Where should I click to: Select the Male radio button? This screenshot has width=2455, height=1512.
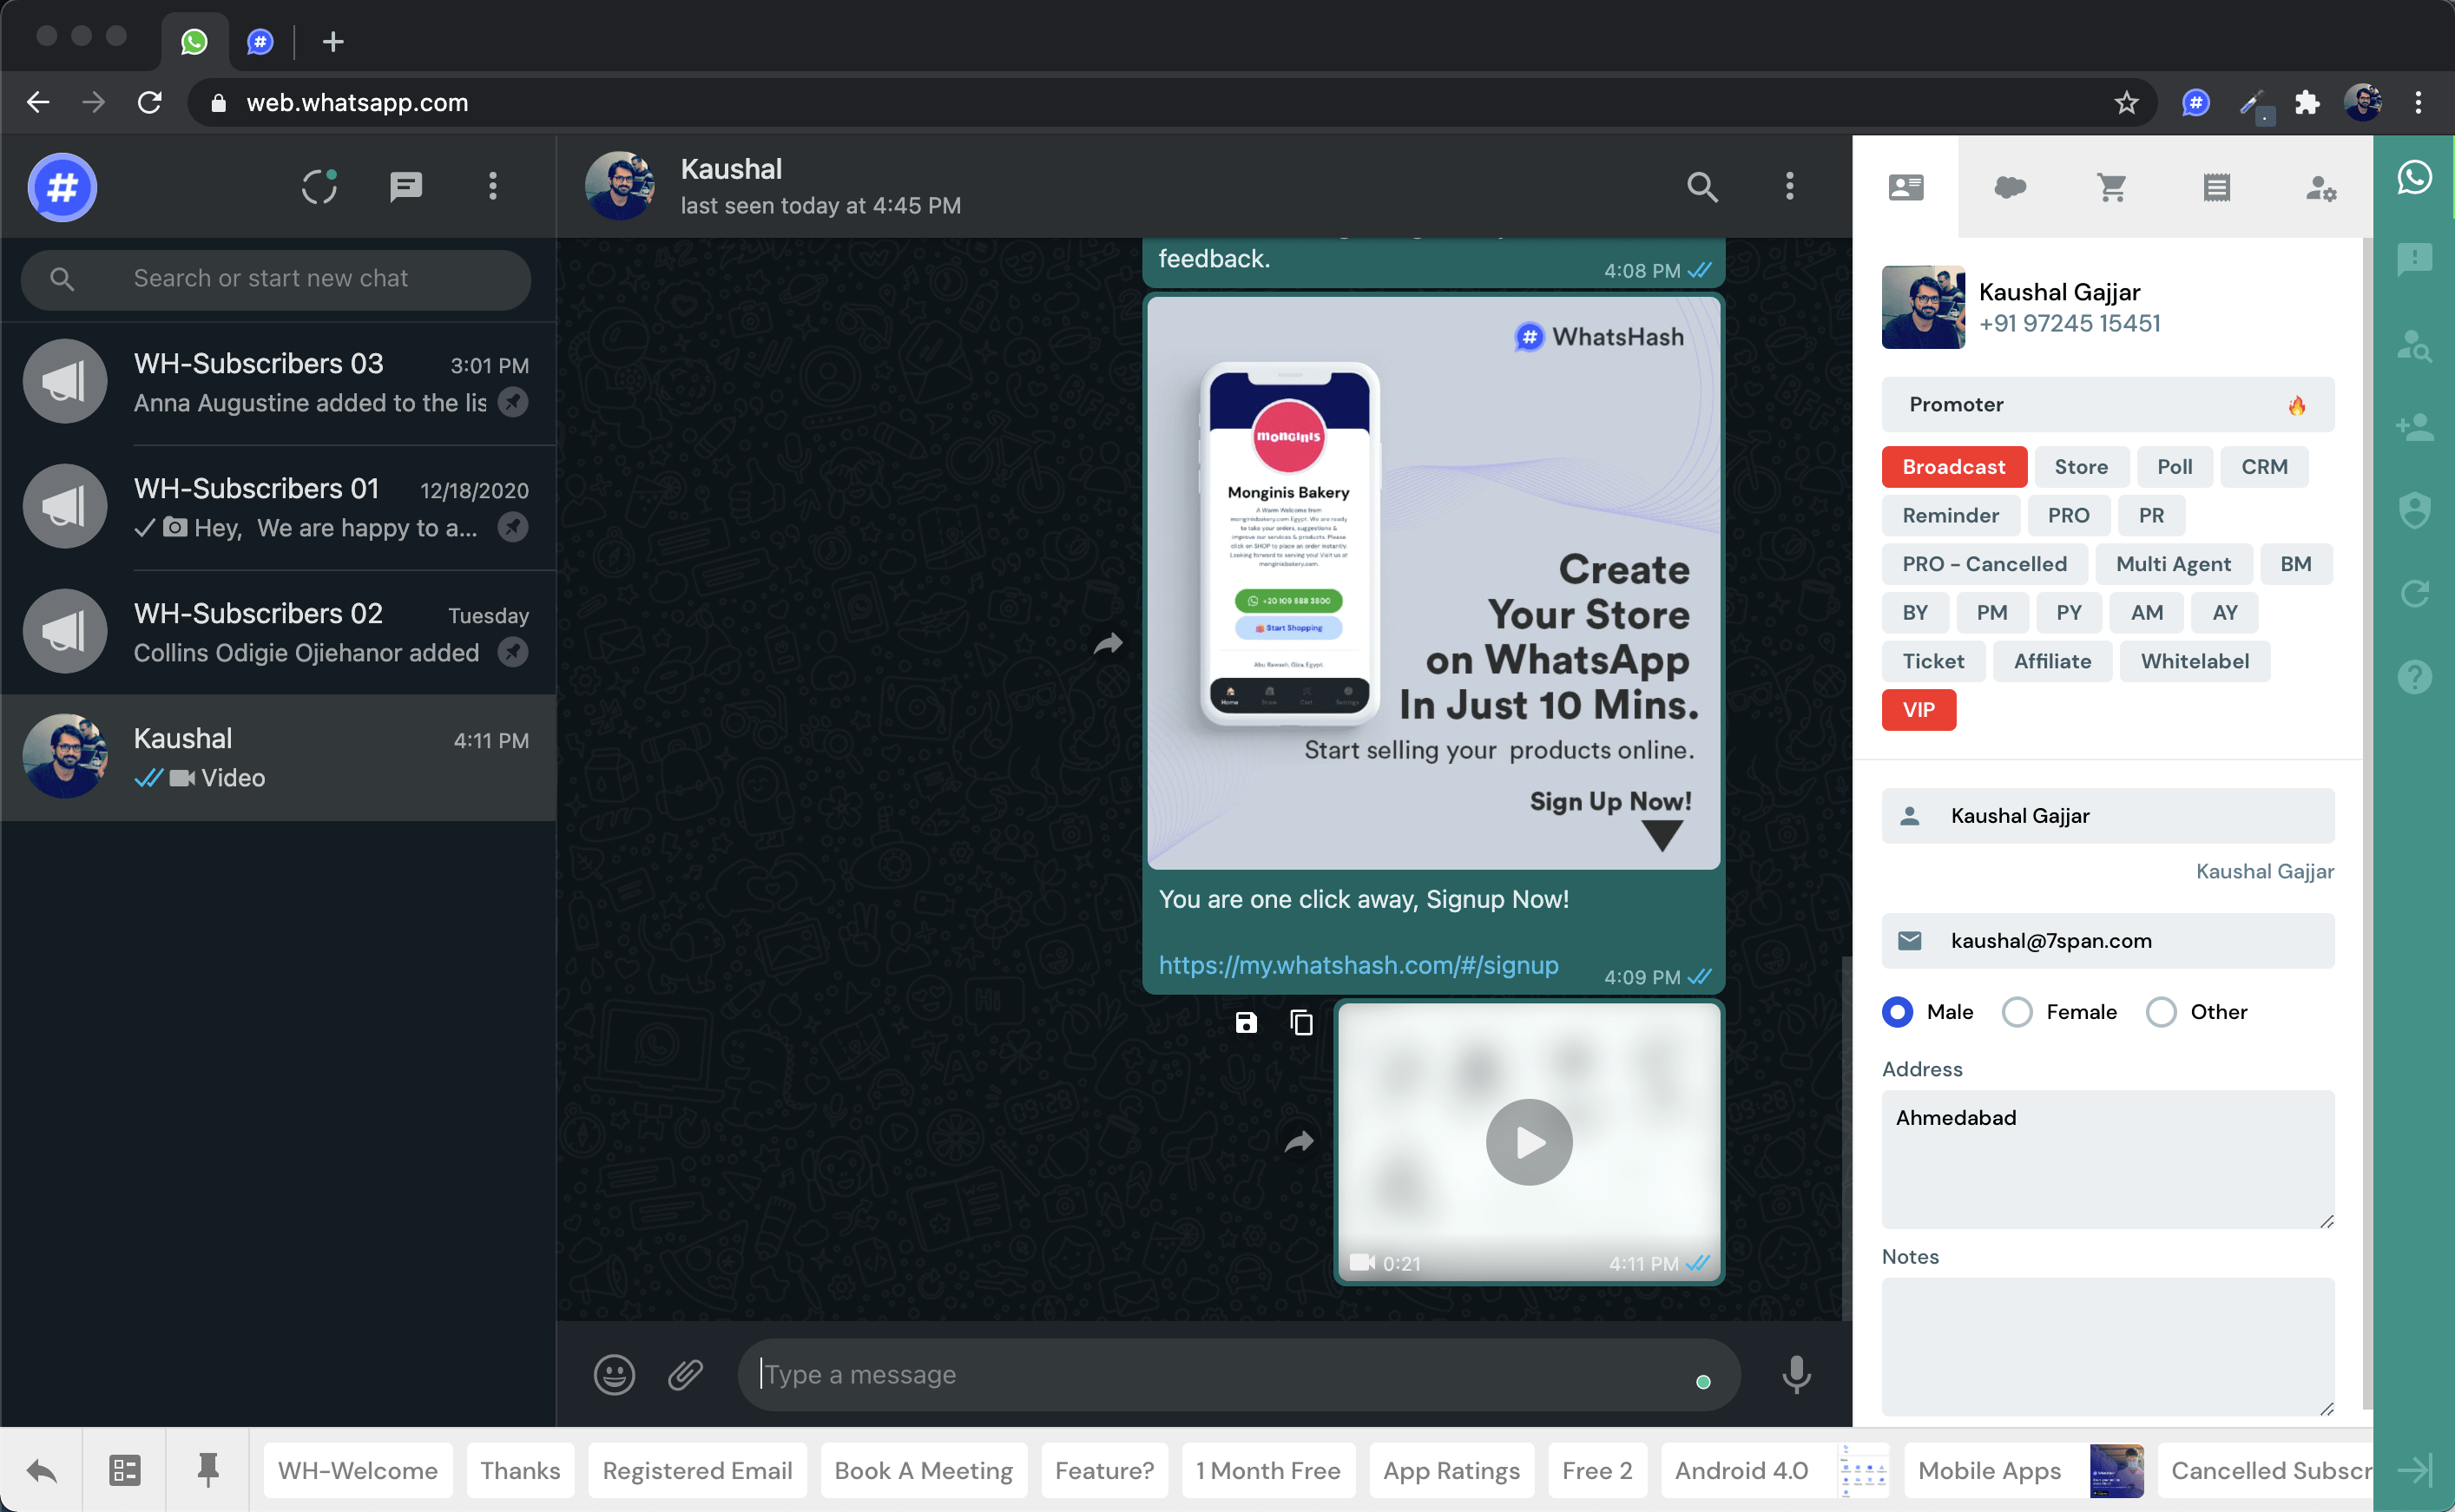pyautogui.click(x=1898, y=1012)
